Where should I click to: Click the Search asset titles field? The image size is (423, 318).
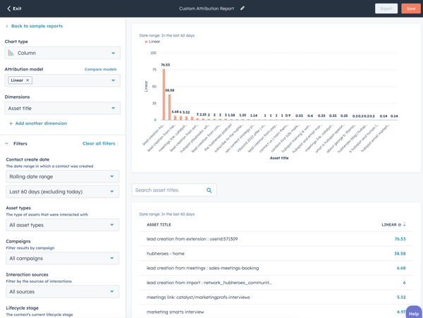174,190
